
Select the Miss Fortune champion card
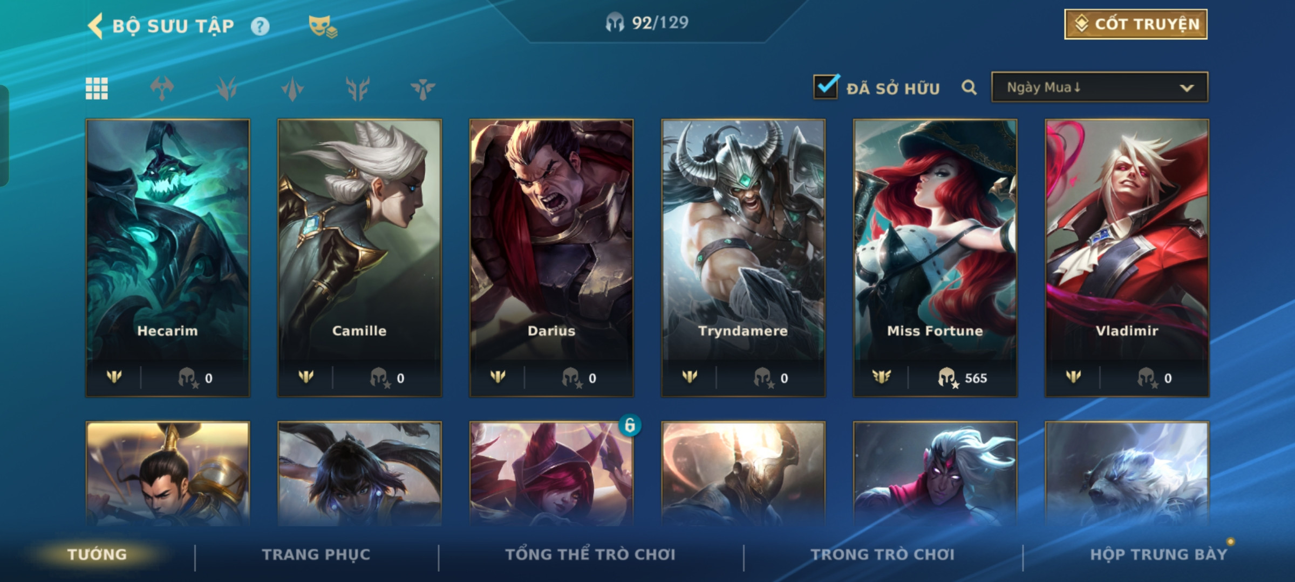click(935, 258)
